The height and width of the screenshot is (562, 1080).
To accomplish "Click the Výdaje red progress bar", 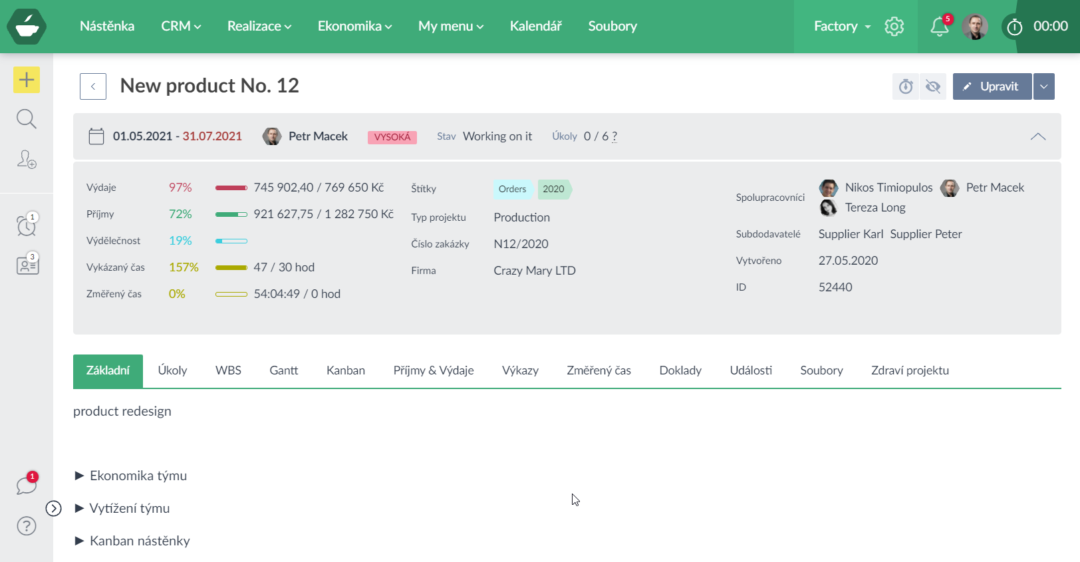I will click(x=231, y=188).
